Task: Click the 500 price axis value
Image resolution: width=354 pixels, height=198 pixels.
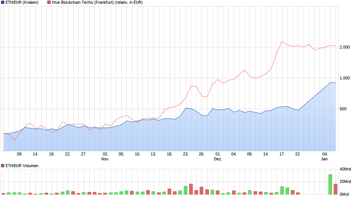Action: click(343, 109)
